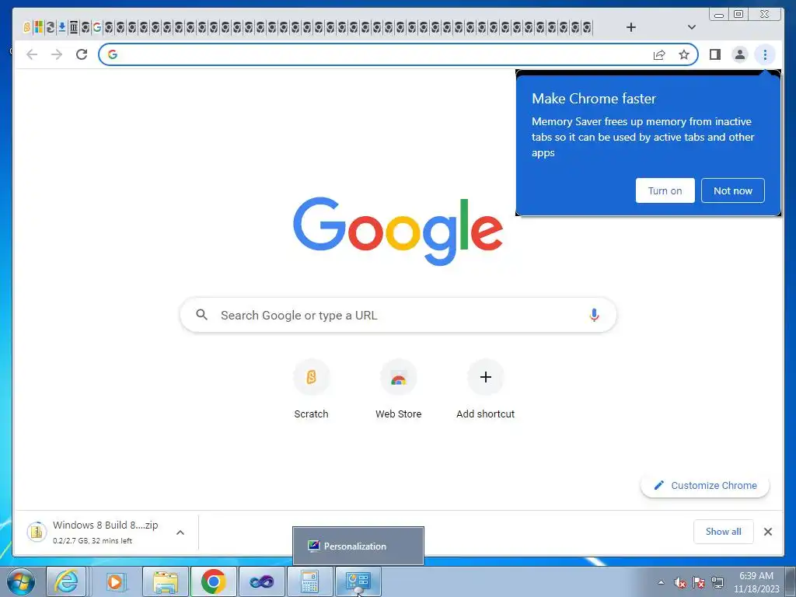Start voice search with microphone

pos(594,316)
